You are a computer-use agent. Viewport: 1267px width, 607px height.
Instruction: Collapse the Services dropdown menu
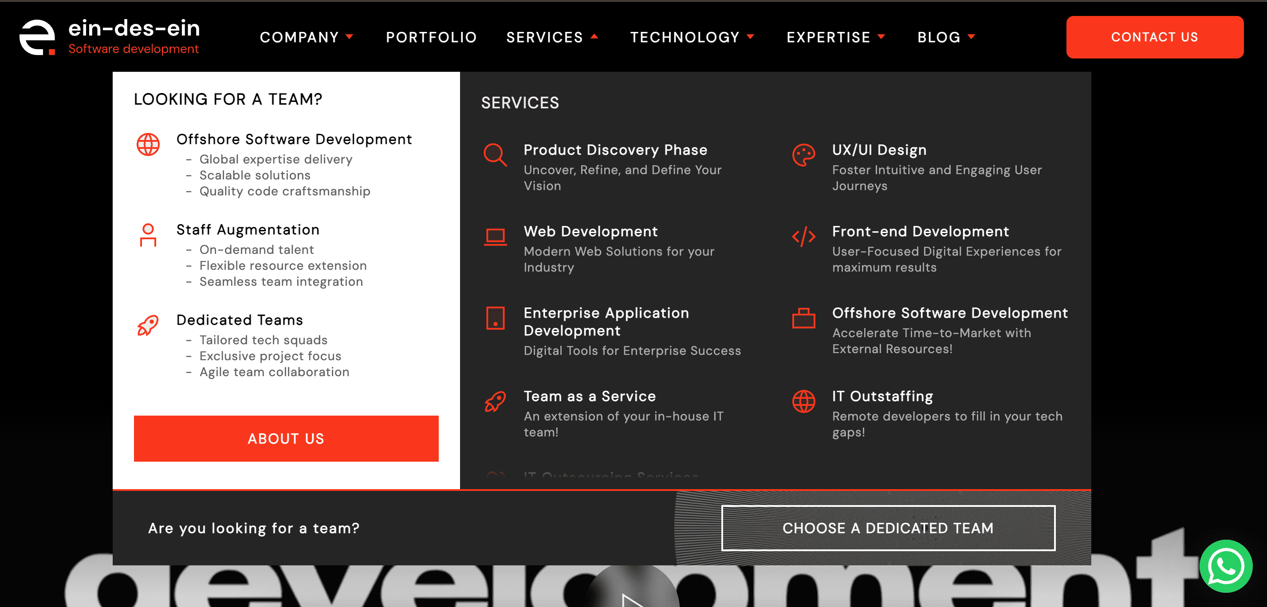pos(552,37)
